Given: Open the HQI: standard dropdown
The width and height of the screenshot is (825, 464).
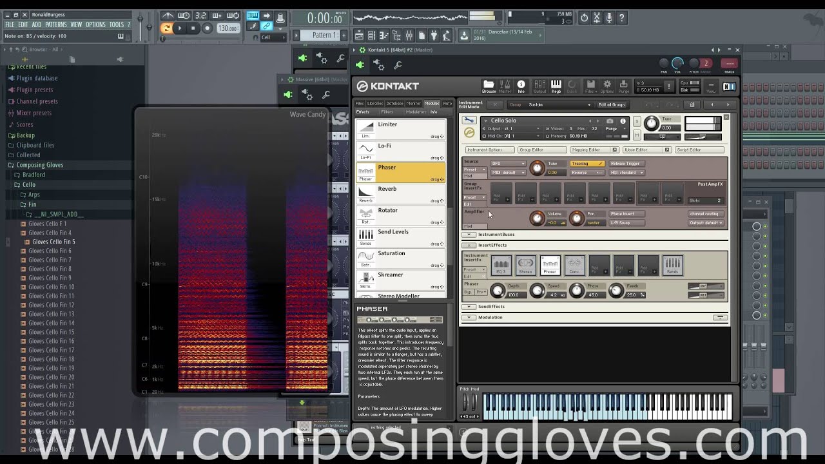Looking at the screenshot, I should coord(627,173).
